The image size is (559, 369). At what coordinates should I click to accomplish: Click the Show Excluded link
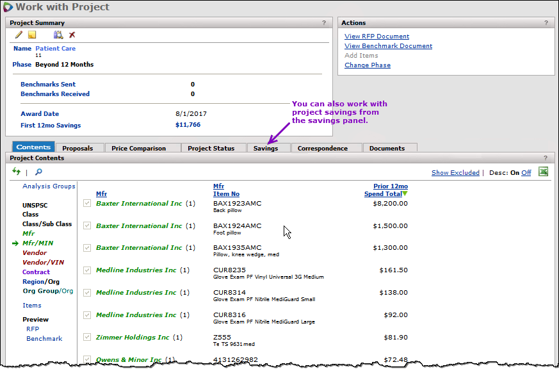455,173
